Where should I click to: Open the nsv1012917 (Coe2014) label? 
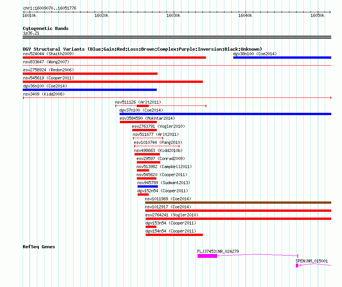coord(168,207)
